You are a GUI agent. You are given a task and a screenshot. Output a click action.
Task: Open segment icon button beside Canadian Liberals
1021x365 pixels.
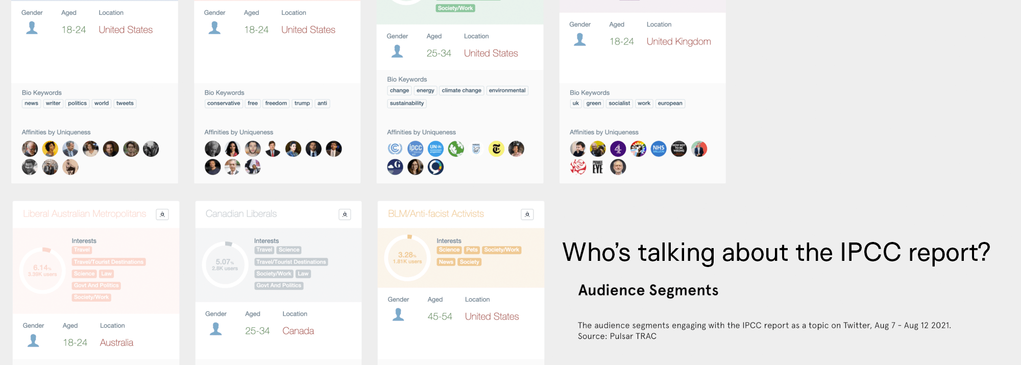345,214
